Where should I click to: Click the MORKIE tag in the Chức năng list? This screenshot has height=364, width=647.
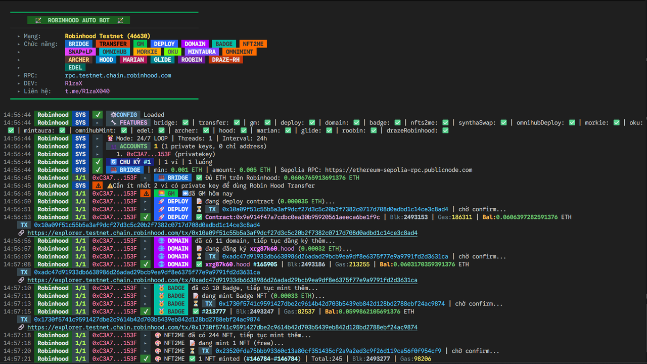click(148, 52)
